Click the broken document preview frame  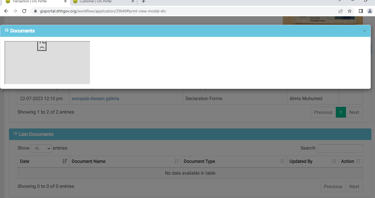click(47, 63)
